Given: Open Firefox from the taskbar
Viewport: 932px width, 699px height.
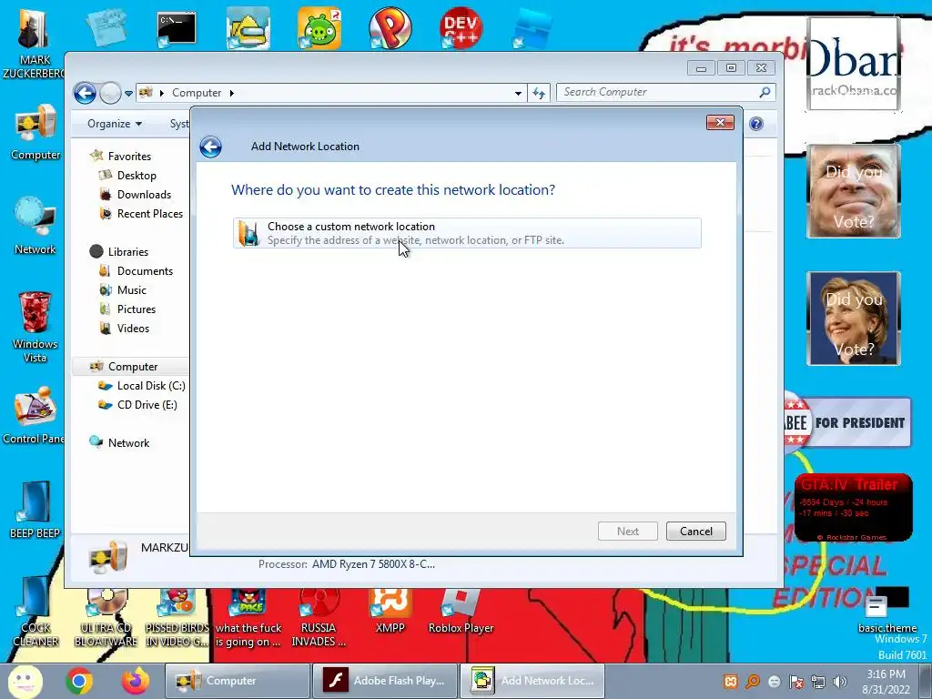Looking at the screenshot, I should coord(137,681).
